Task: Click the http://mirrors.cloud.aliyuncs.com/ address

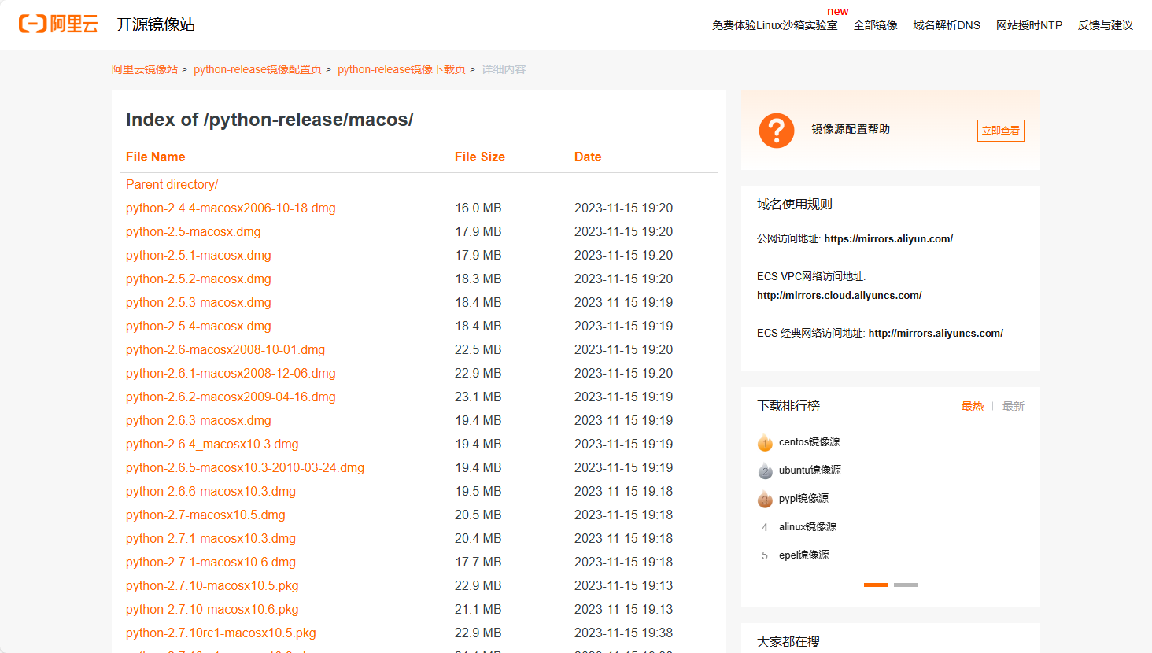Action: pyautogui.click(x=839, y=296)
